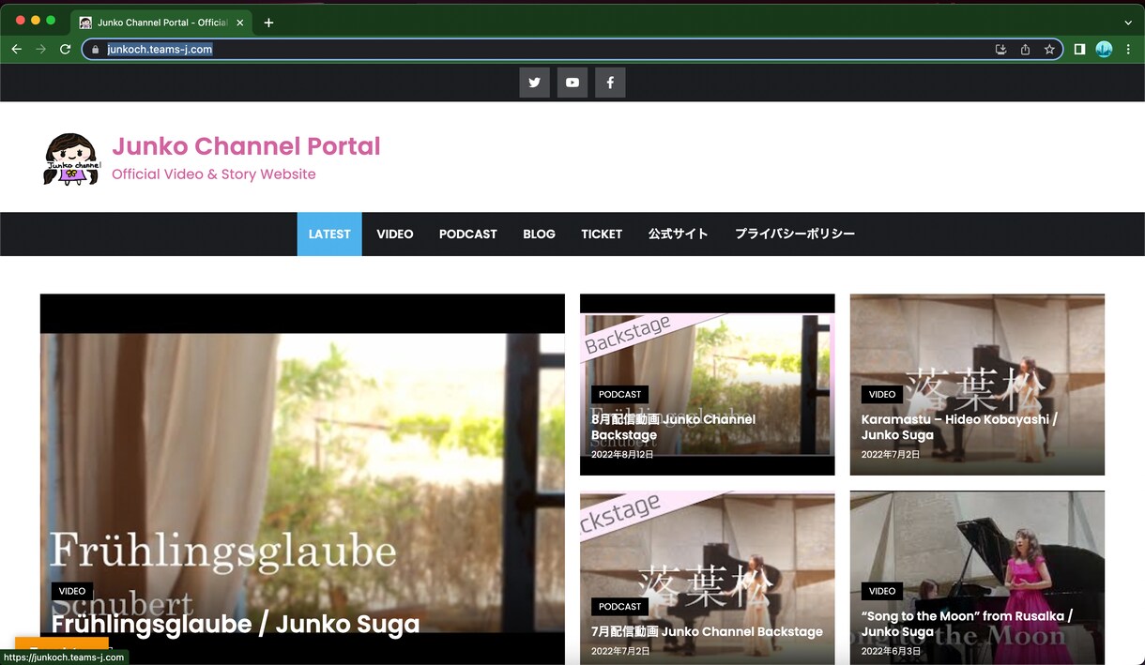The width and height of the screenshot is (1145, 665).
Task: Open the TICKET menu item
Action: click(x=602, y=234)
